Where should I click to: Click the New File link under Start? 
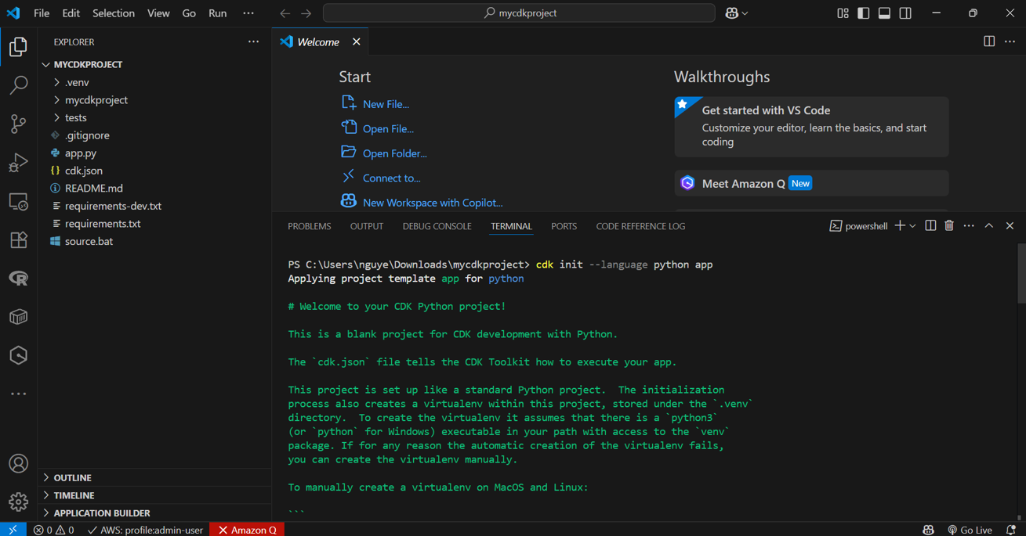[386, 103]
